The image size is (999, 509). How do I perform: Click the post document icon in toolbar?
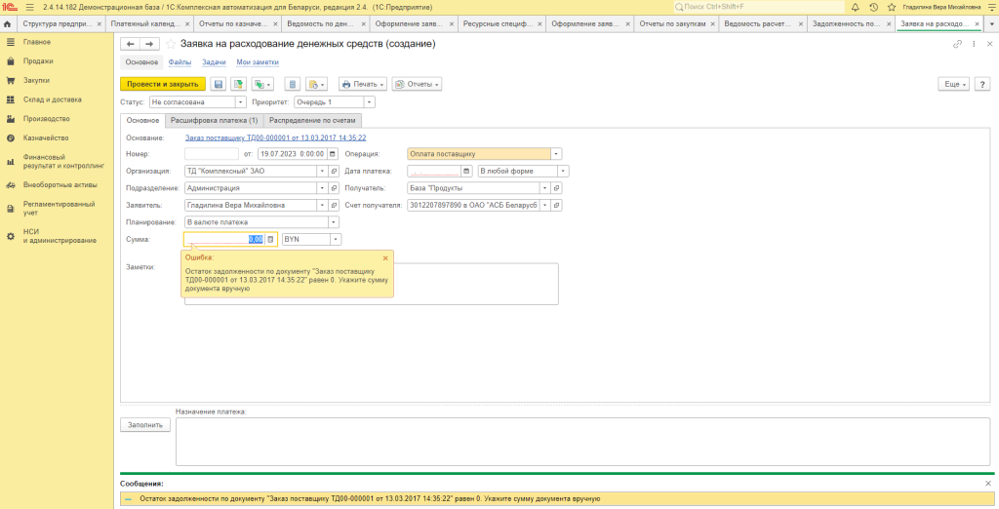[x=238, y=85]
